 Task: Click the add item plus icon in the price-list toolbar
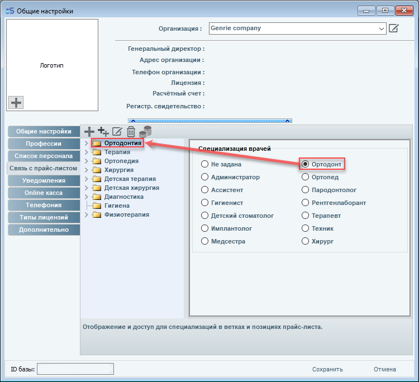coord(89,132)
